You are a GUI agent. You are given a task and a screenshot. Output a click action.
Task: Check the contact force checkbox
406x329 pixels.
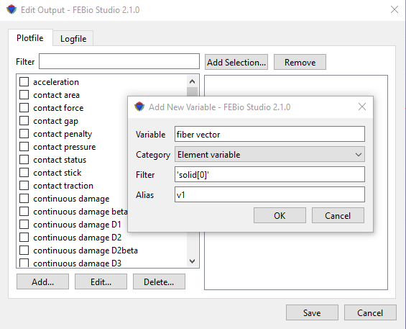24,108
